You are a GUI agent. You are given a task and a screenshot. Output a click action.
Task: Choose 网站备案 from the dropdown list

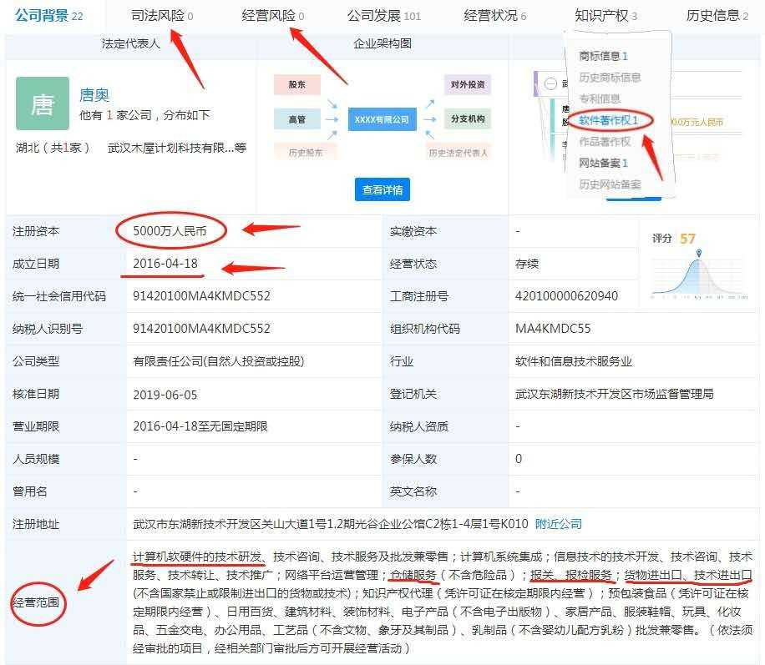coord(603,163)
